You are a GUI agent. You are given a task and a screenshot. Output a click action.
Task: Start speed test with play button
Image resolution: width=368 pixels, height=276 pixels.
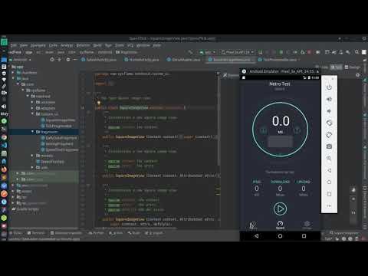(280, 209)
